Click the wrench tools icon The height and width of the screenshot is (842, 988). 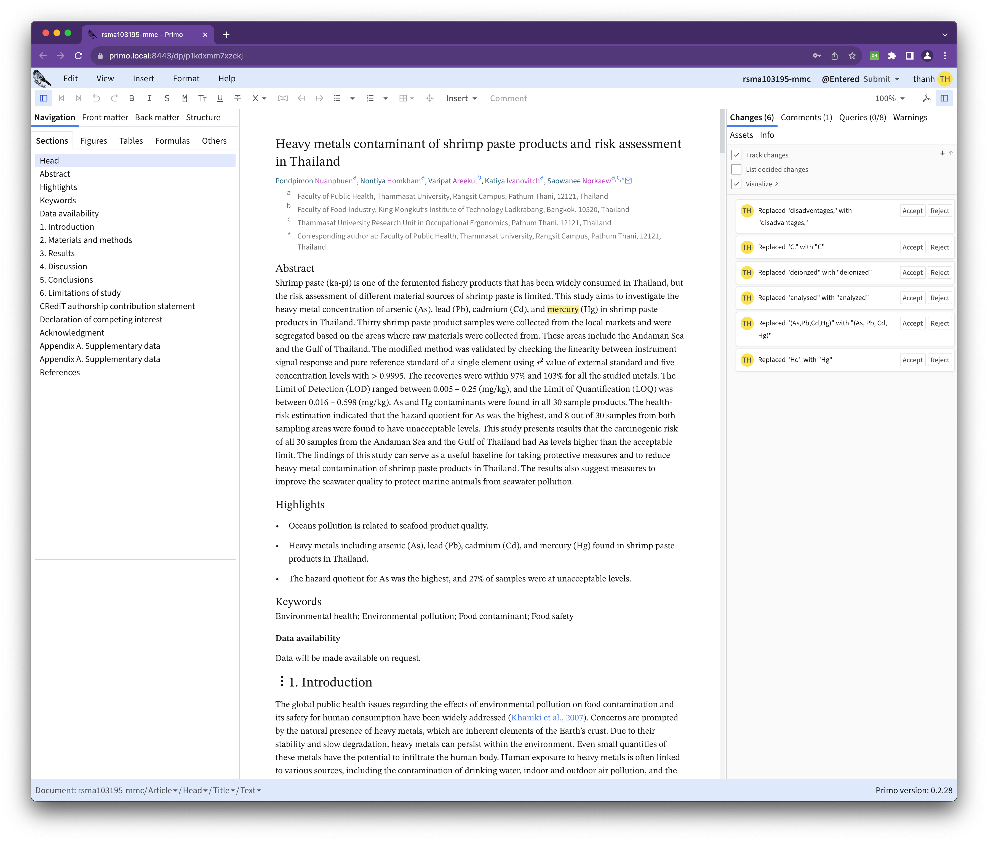pyautogui.click(x=926, y=98)
